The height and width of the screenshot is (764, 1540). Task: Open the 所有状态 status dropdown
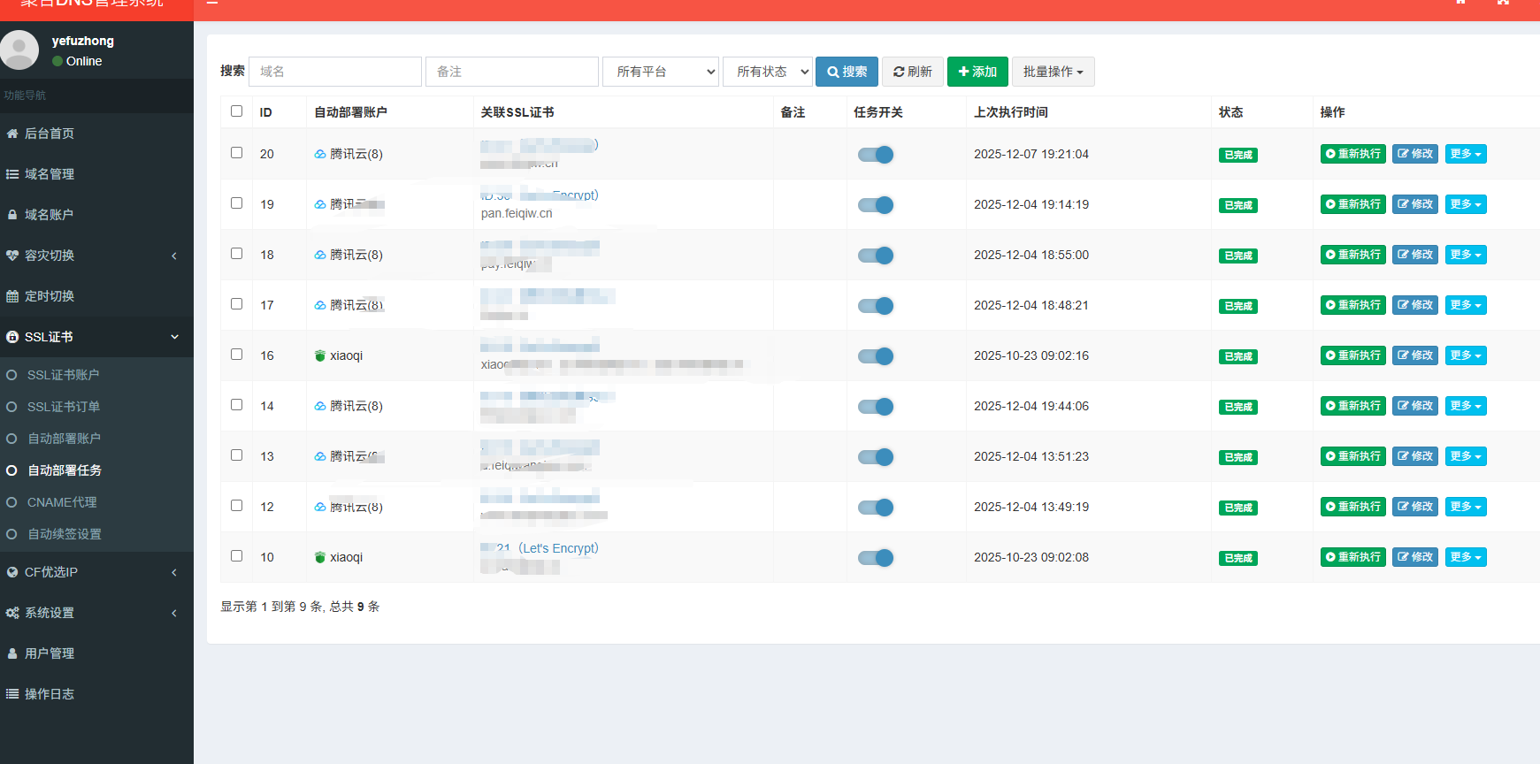[x=767, y=72]
